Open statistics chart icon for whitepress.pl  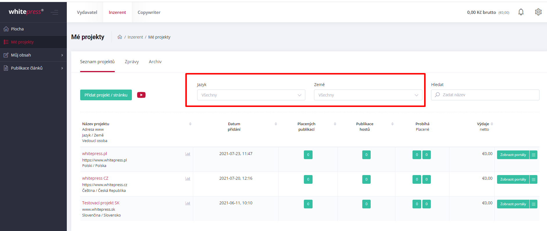point(188,154)
